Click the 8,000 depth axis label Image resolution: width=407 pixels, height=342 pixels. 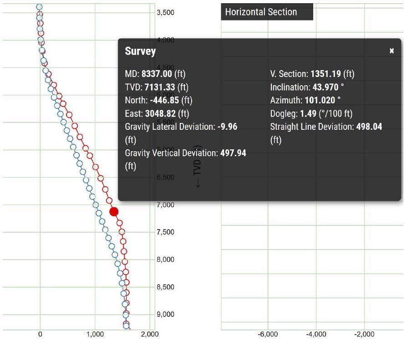[x=165, y=260]
